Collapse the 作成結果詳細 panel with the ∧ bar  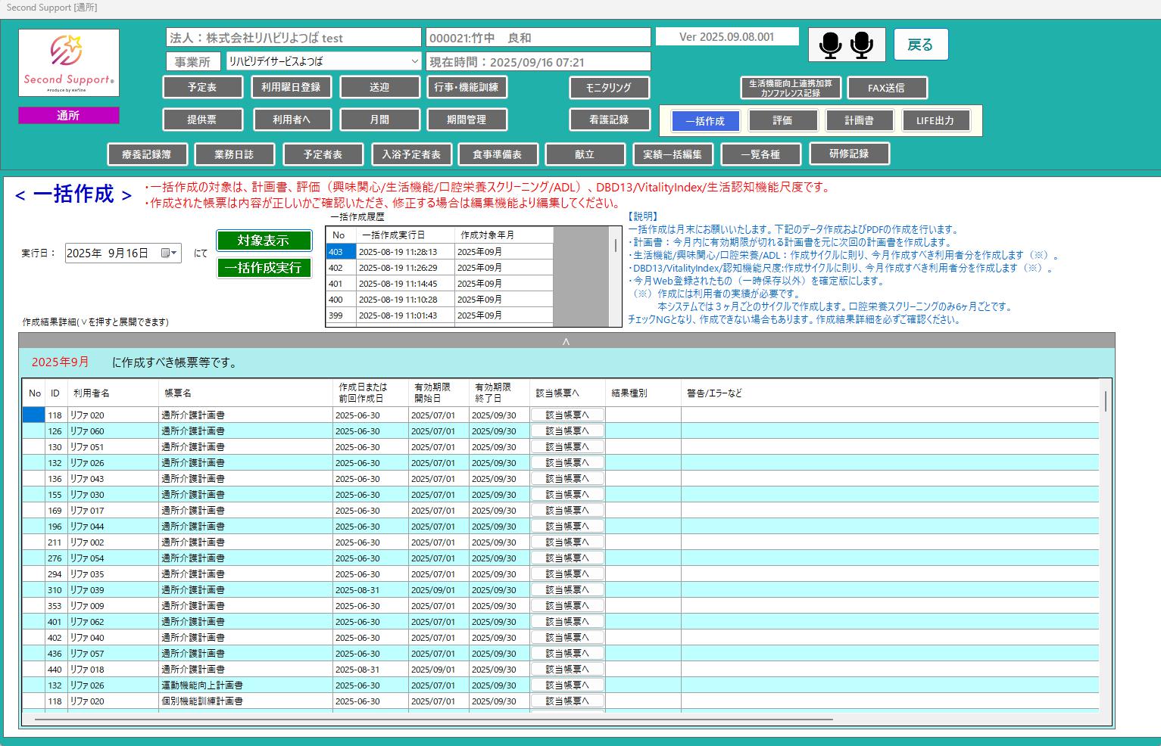coord(566,341)
